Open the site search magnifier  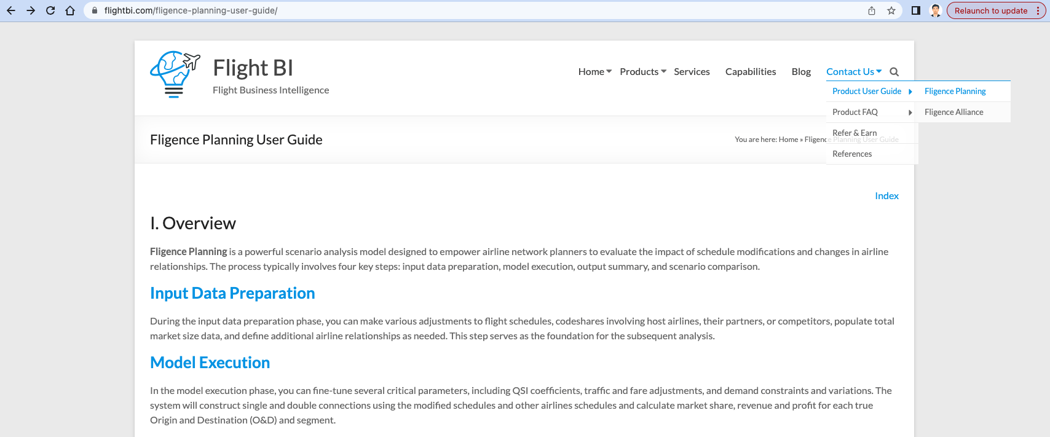(894, 72)
